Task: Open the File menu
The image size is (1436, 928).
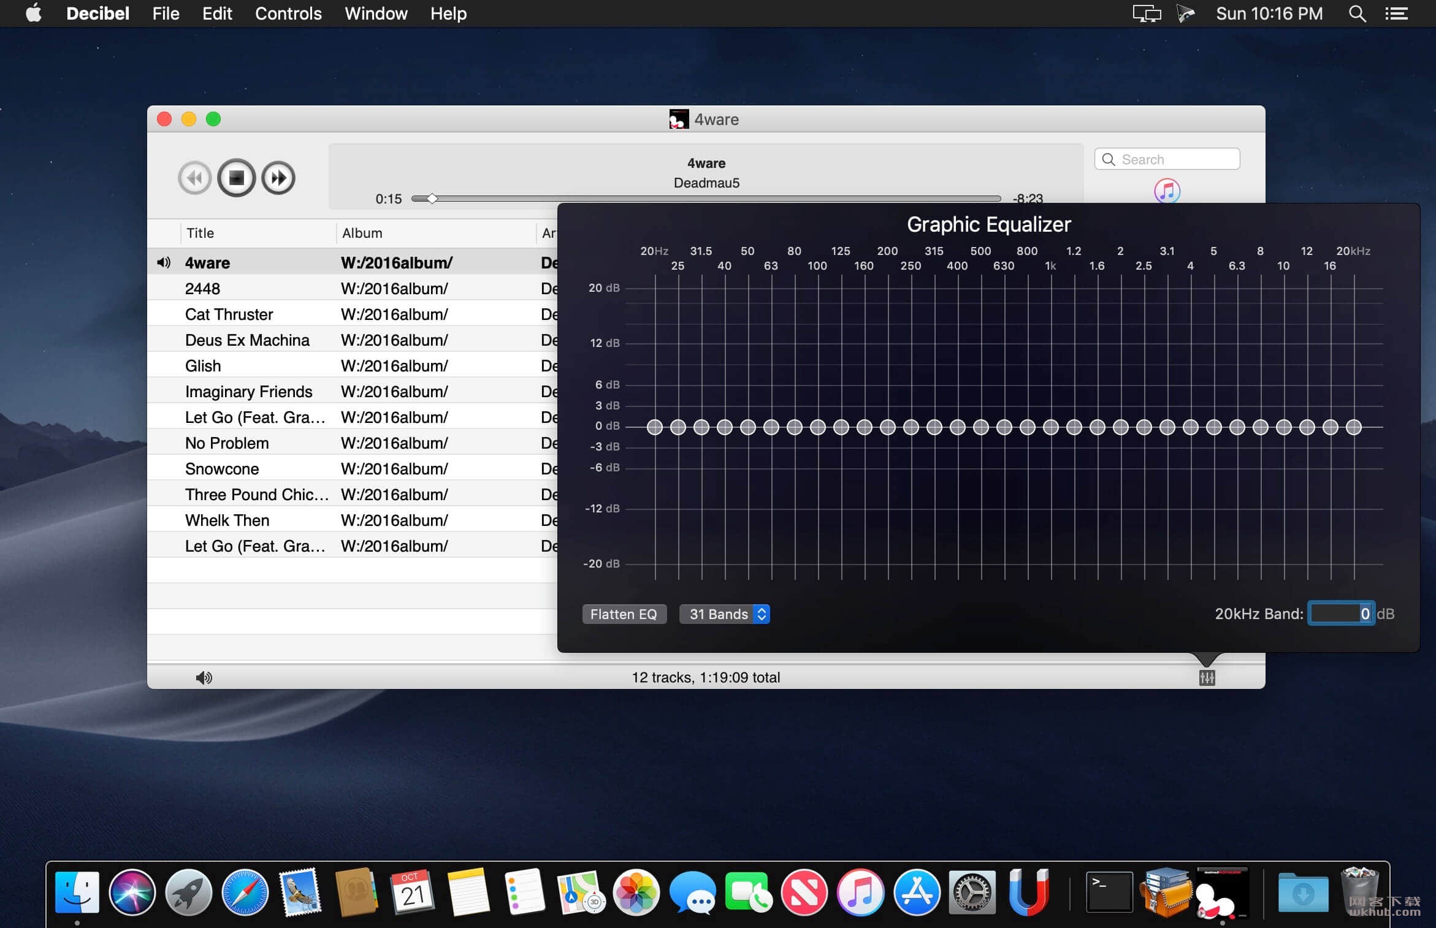Action: tap(166, 13)
